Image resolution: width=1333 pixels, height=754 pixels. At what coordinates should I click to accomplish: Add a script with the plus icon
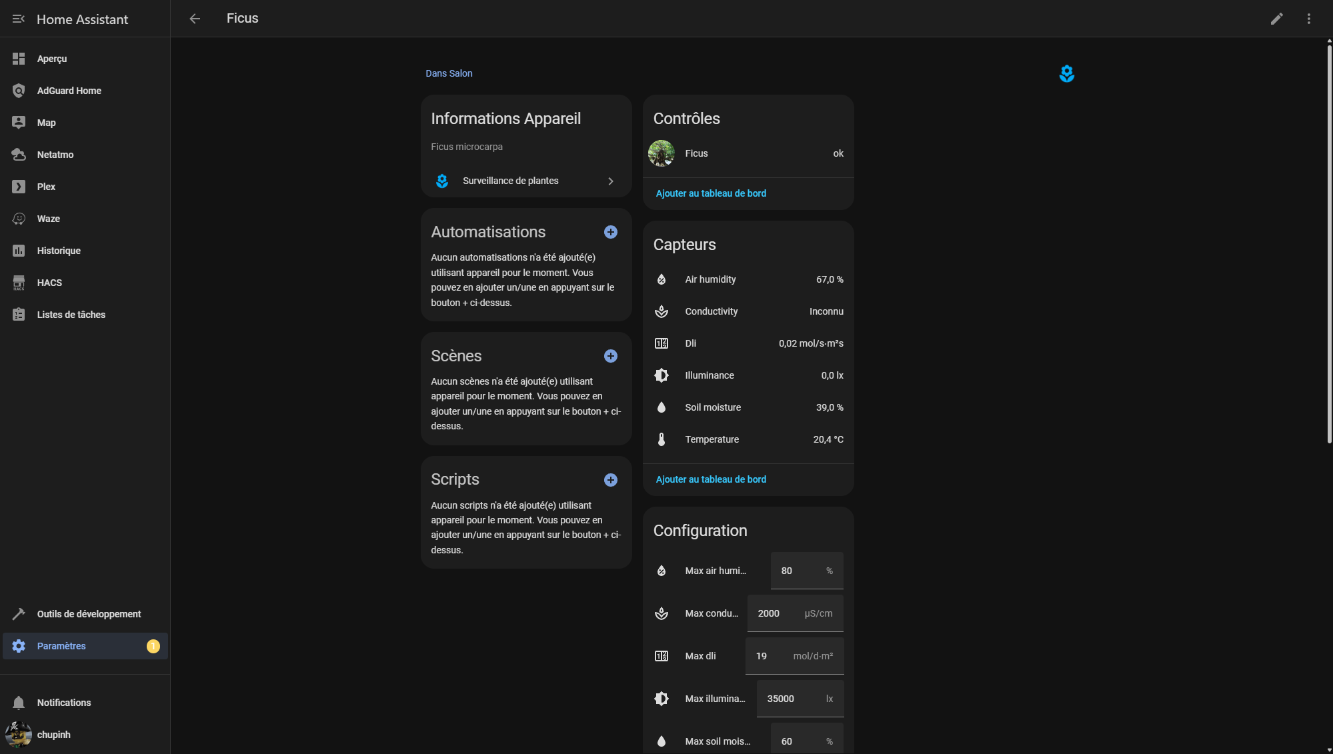tap(610, 480)
